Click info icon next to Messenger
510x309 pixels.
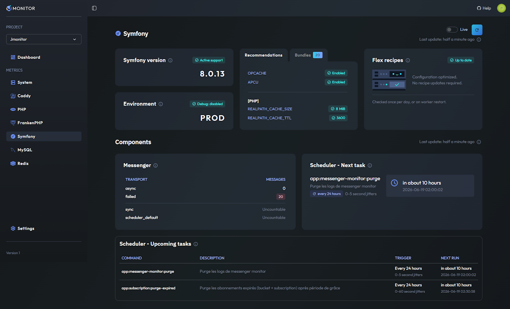click(156, 166)
